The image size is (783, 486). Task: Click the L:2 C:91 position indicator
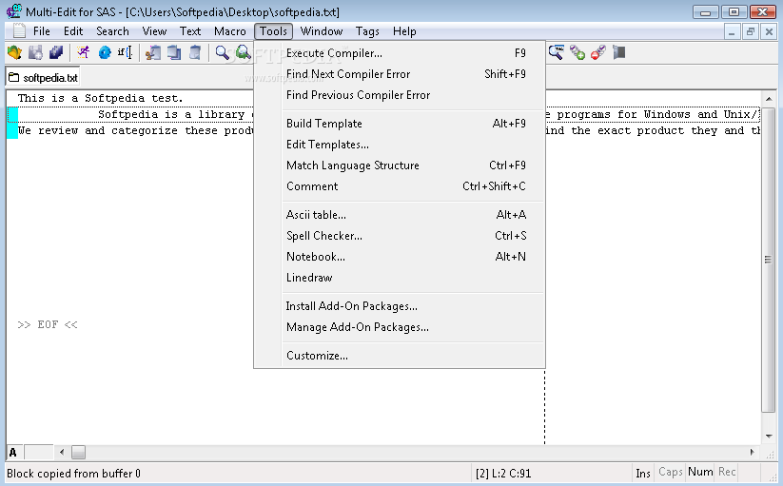[503, 473]
